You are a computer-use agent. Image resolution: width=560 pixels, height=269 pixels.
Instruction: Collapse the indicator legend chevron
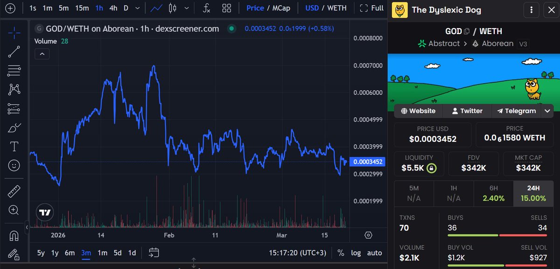42,54
